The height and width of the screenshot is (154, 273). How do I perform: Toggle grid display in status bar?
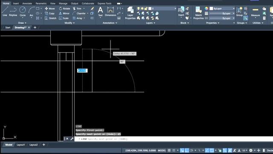click(169, 150)
